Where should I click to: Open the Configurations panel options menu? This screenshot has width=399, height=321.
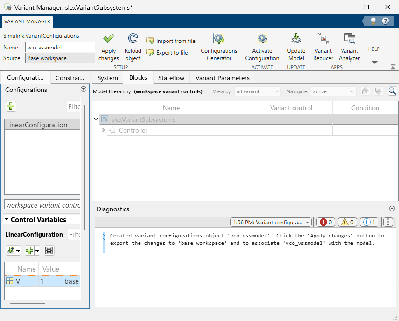click(x=84, y=89)
